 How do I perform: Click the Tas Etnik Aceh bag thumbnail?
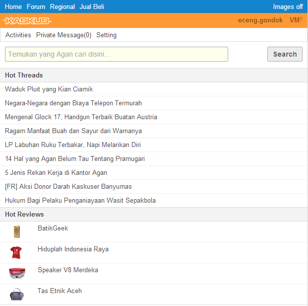(x=17, y=294)
